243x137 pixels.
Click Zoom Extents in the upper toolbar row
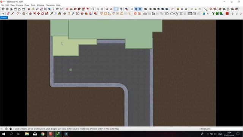point(45,9)
